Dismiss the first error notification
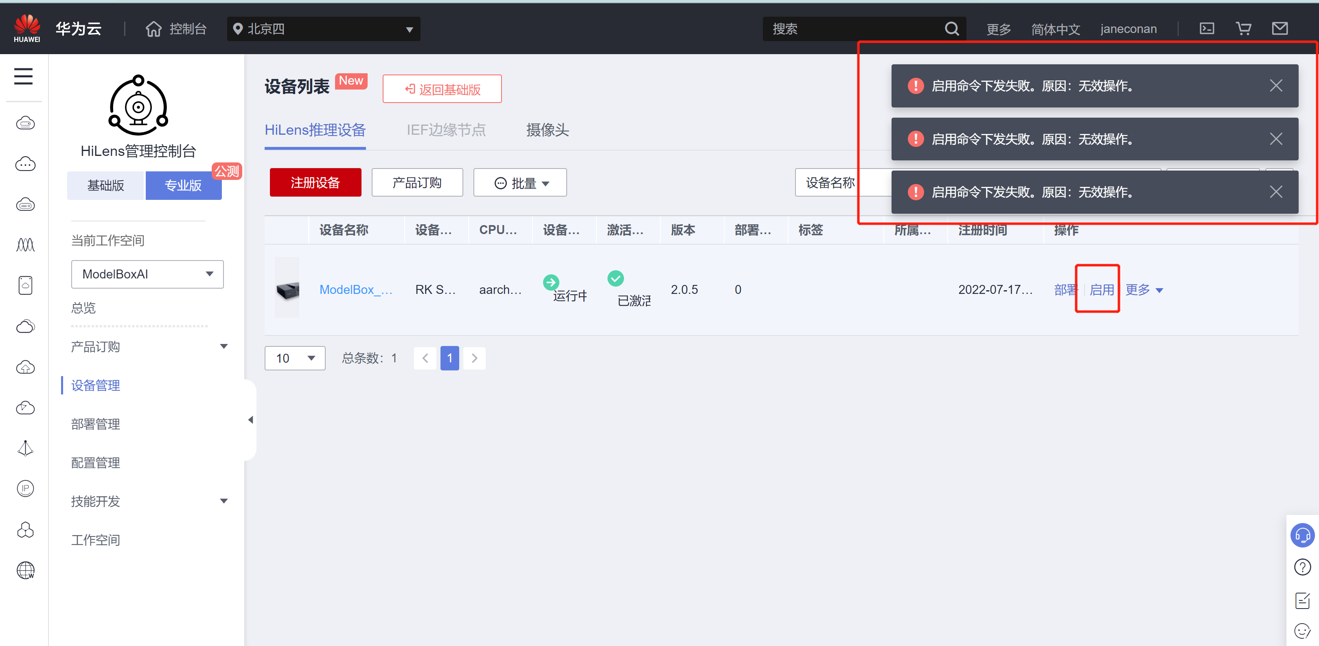The height and width of the screenshot is (646, 1319). tap(1275, 85)
